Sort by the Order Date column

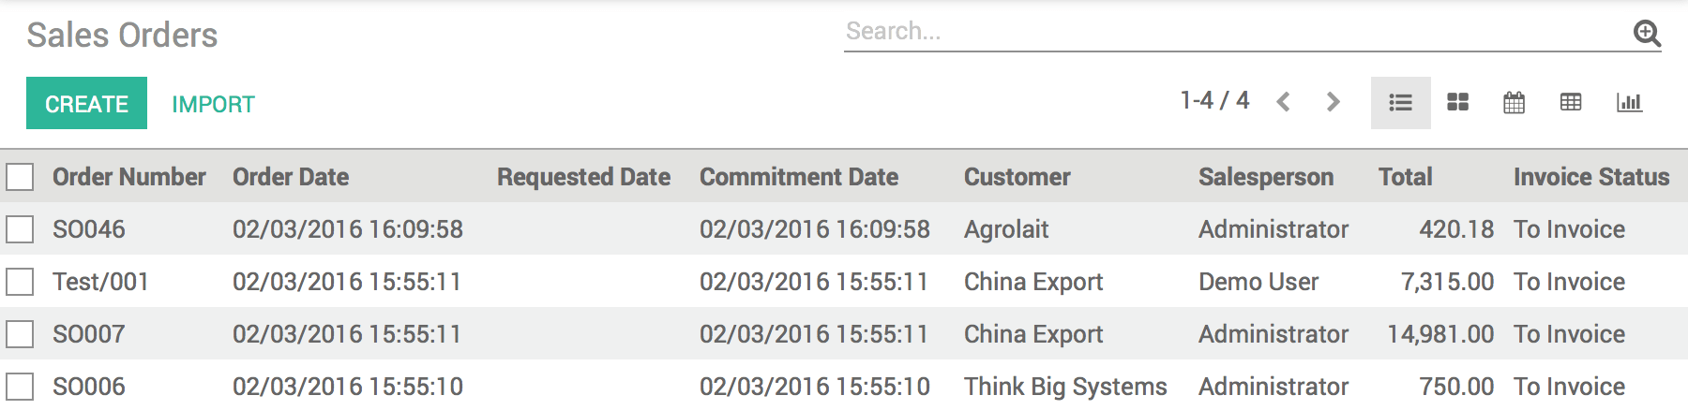[291, 177]
